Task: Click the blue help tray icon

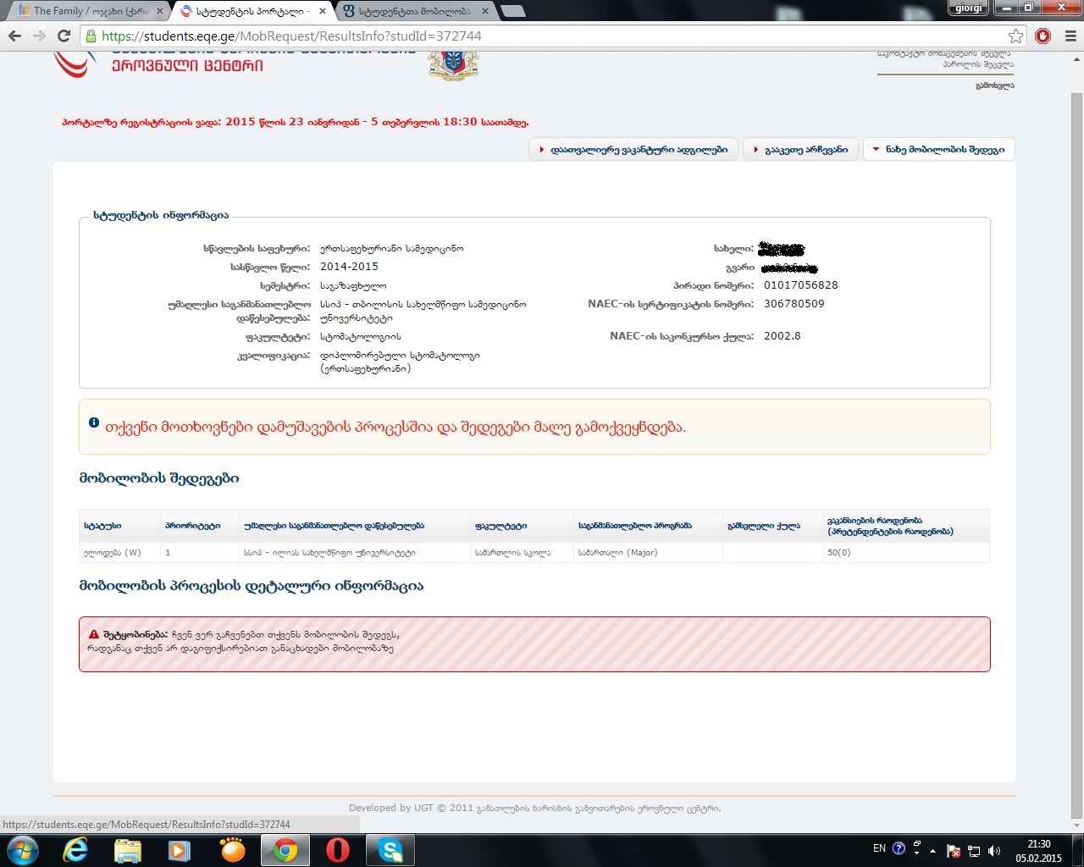Action: [x=899, y=848]
